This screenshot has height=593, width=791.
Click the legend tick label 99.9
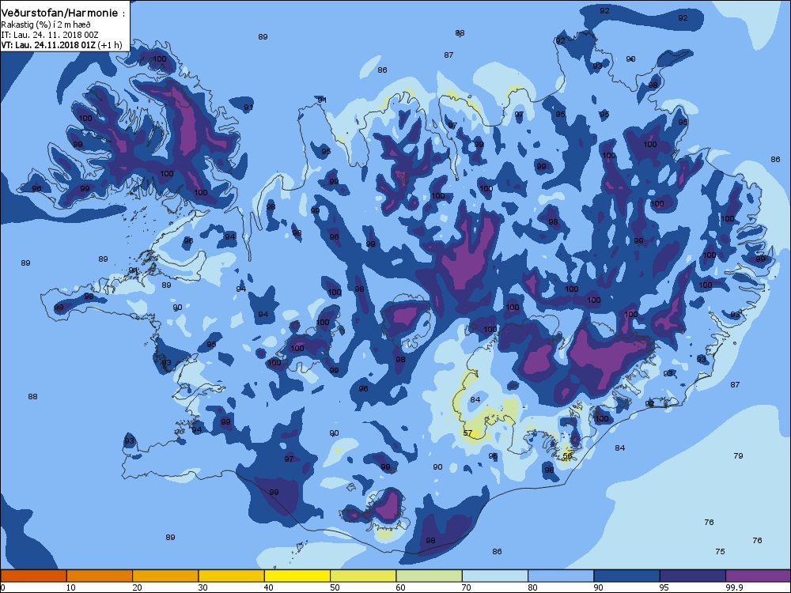point(733,587)
